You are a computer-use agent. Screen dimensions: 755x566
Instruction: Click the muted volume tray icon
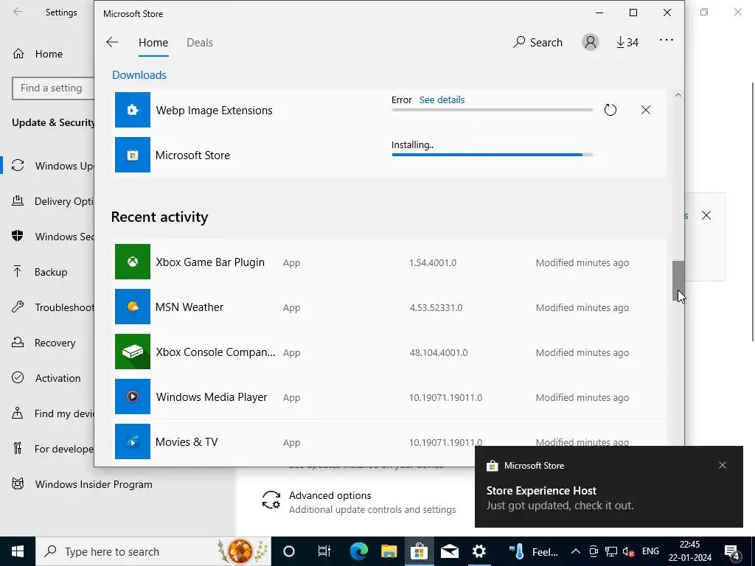pos(628,551)
